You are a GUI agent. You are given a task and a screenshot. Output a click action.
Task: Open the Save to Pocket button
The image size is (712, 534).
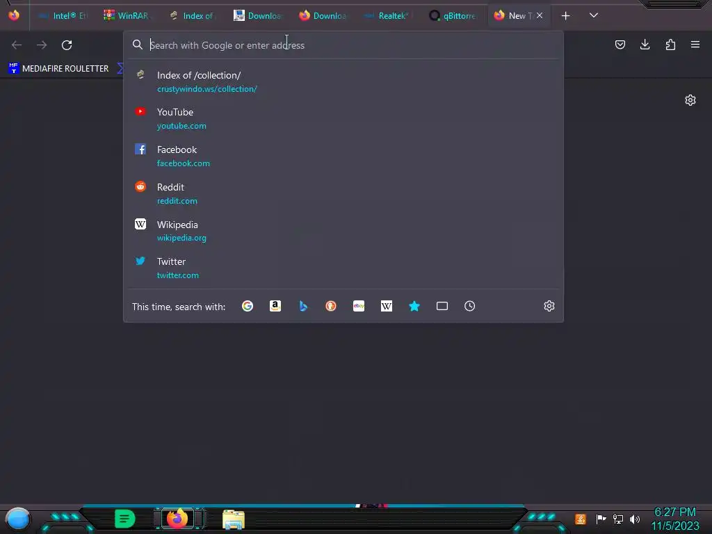pos(620,44)
